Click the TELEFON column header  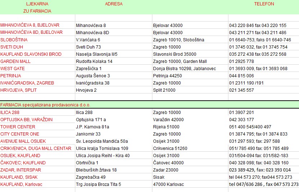(264, 4)
